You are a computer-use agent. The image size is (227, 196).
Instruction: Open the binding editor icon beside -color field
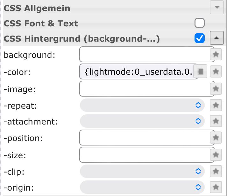(x=201, y=71)
